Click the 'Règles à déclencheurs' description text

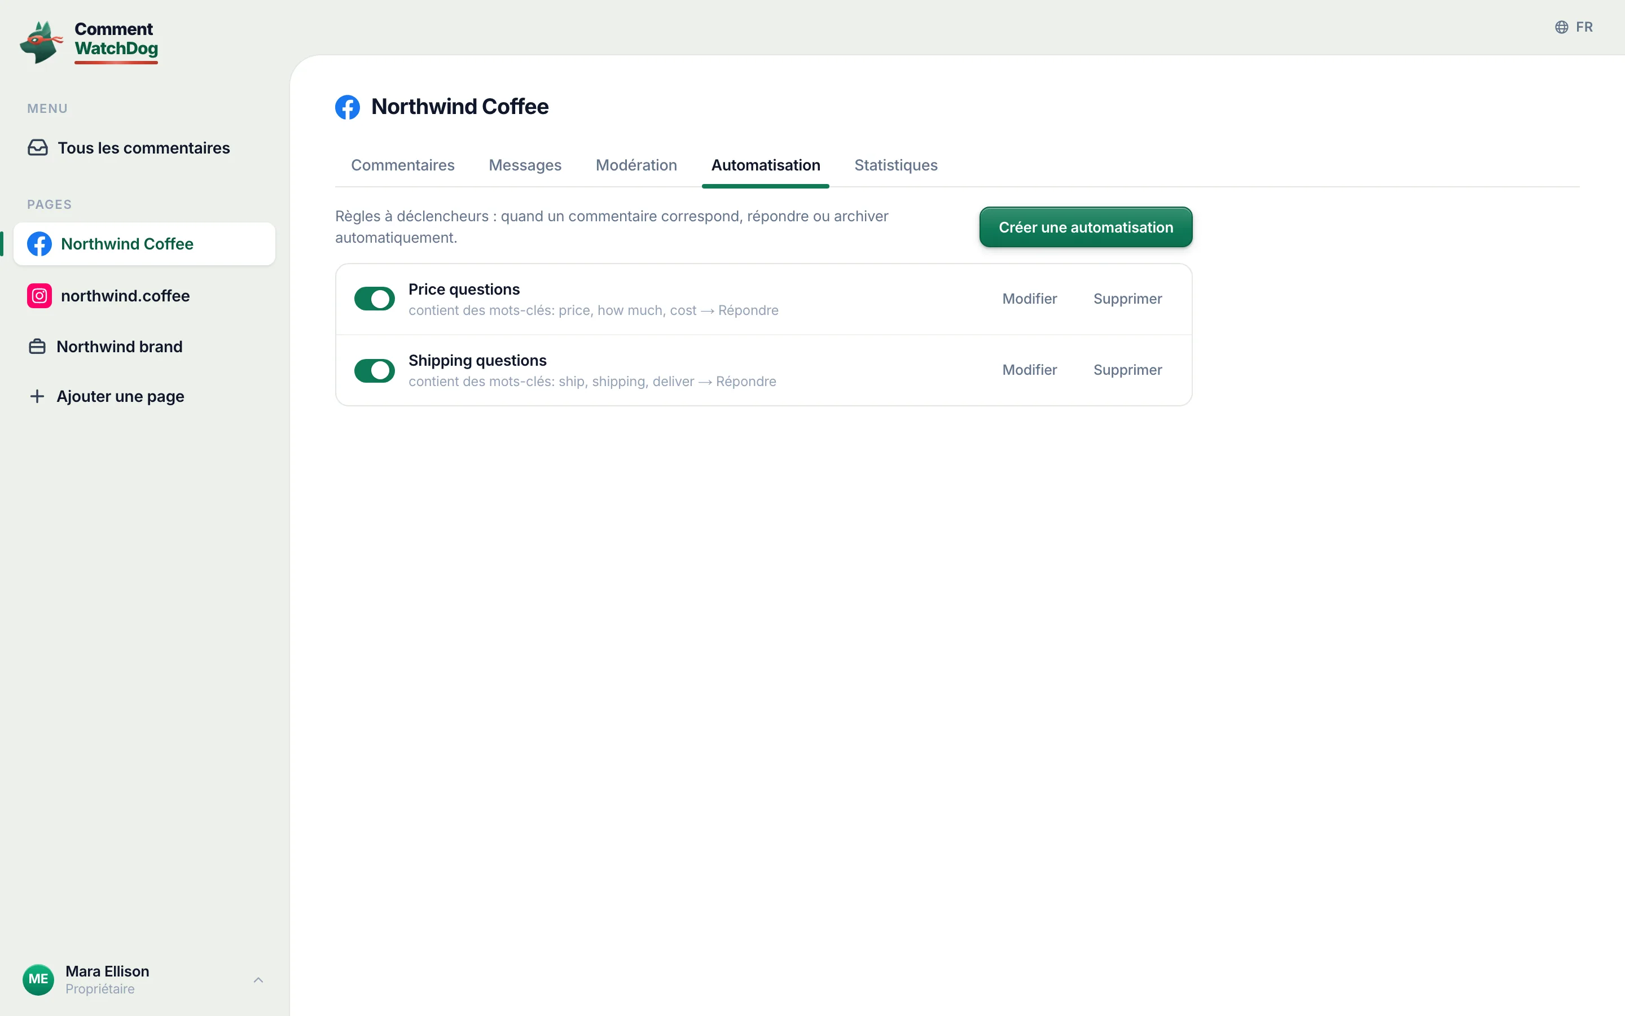coord(612,227)
